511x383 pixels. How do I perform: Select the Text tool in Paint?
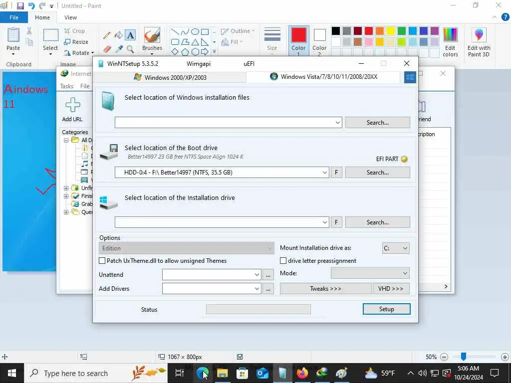(x=130, y=35)
